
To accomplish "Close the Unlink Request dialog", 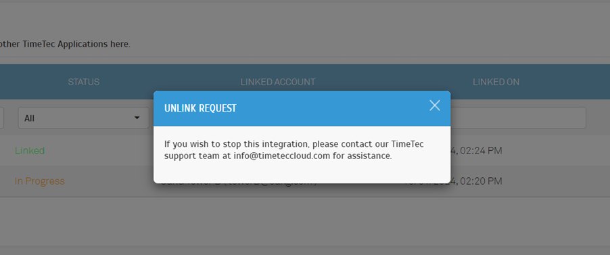I will tap(435, 105).
